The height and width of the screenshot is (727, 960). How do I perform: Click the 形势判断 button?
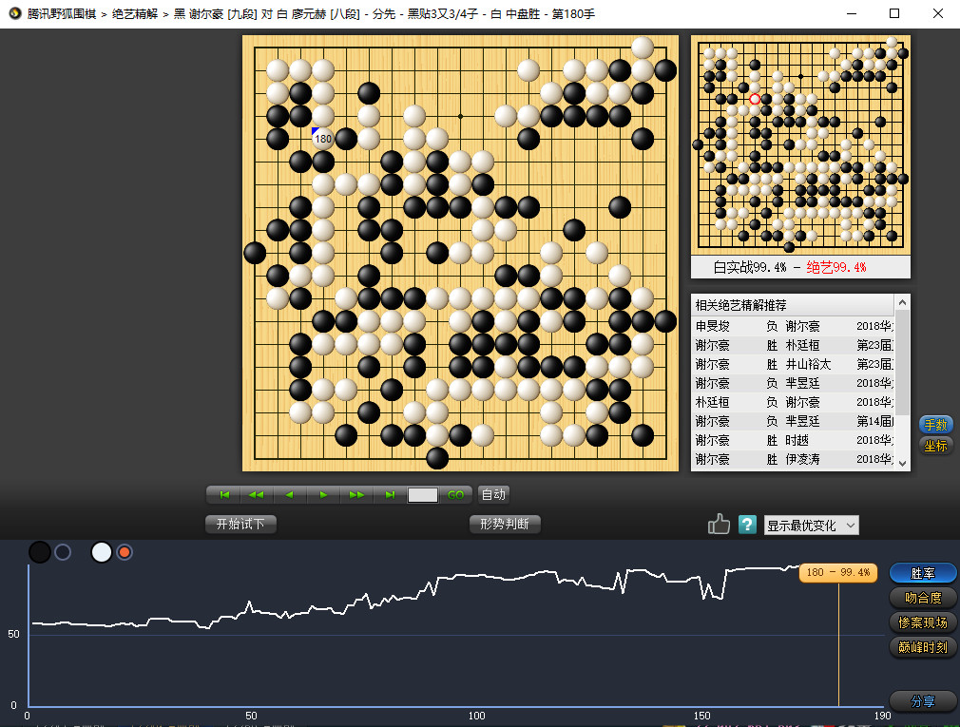click(505, 525)
